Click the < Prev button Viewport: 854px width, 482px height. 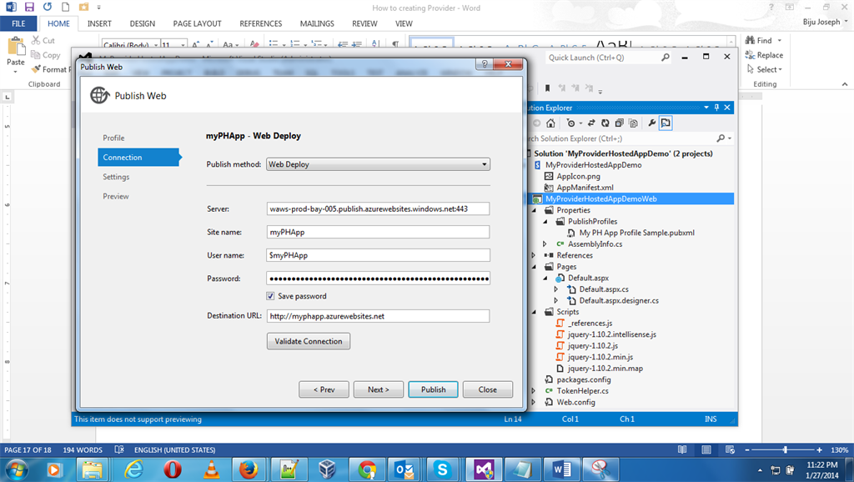pyautogui.click(x=324, y=389)
